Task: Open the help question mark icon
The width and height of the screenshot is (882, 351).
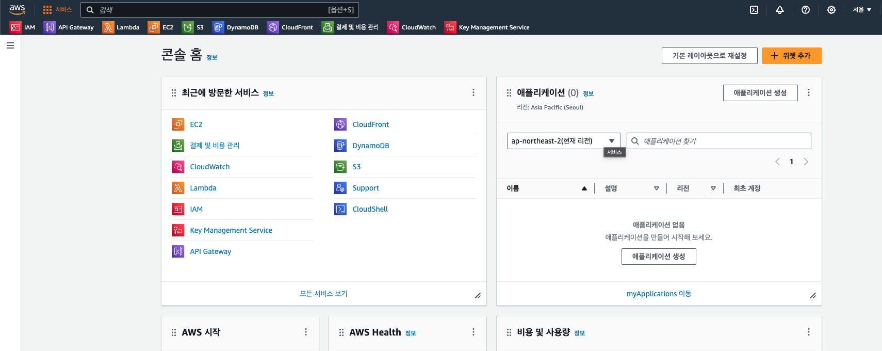Action: tap(806, 10)
